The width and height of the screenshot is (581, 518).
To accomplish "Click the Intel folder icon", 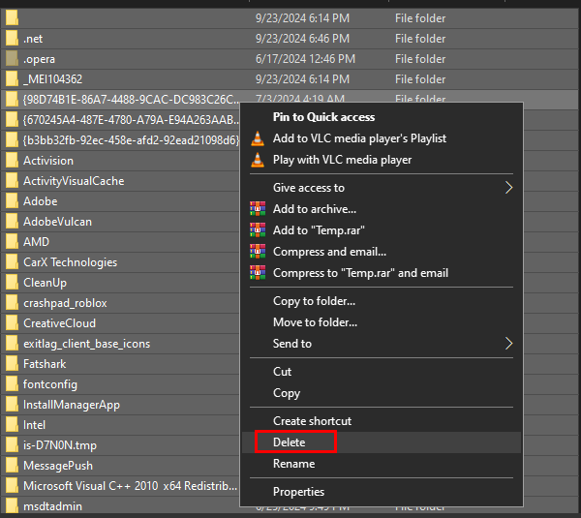I will click(x=12, y=425).
